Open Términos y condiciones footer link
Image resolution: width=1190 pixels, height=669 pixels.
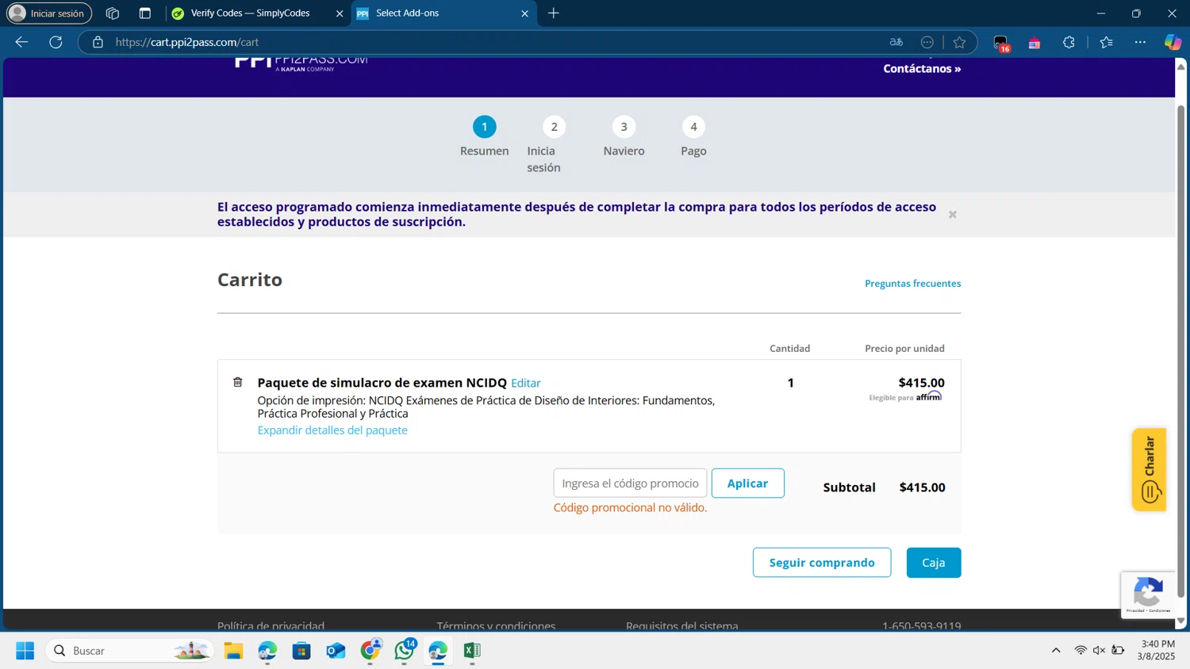(x=496, y=625)
